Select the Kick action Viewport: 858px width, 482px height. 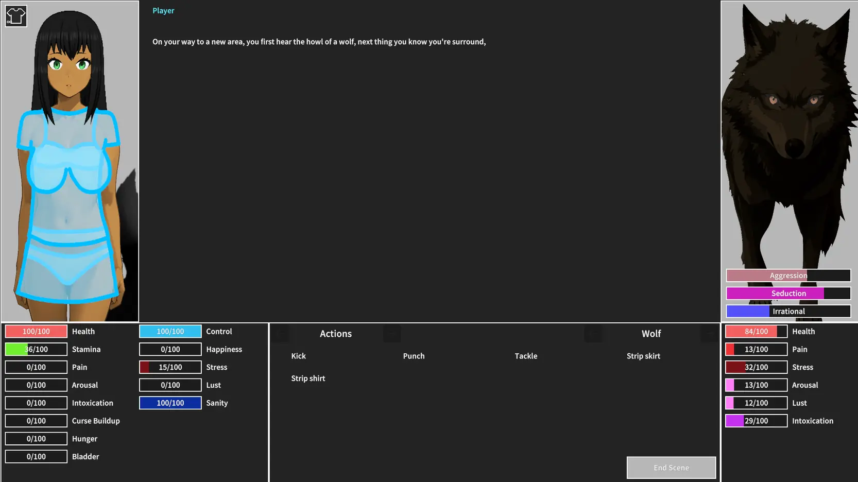(x=298, y=356)
